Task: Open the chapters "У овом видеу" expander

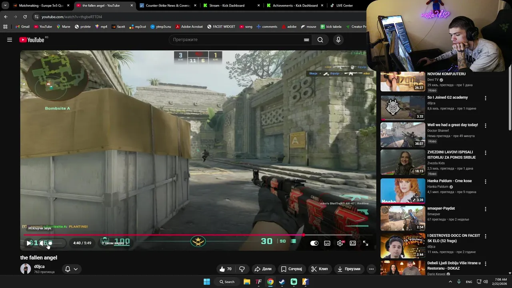Action: point(115,243)
